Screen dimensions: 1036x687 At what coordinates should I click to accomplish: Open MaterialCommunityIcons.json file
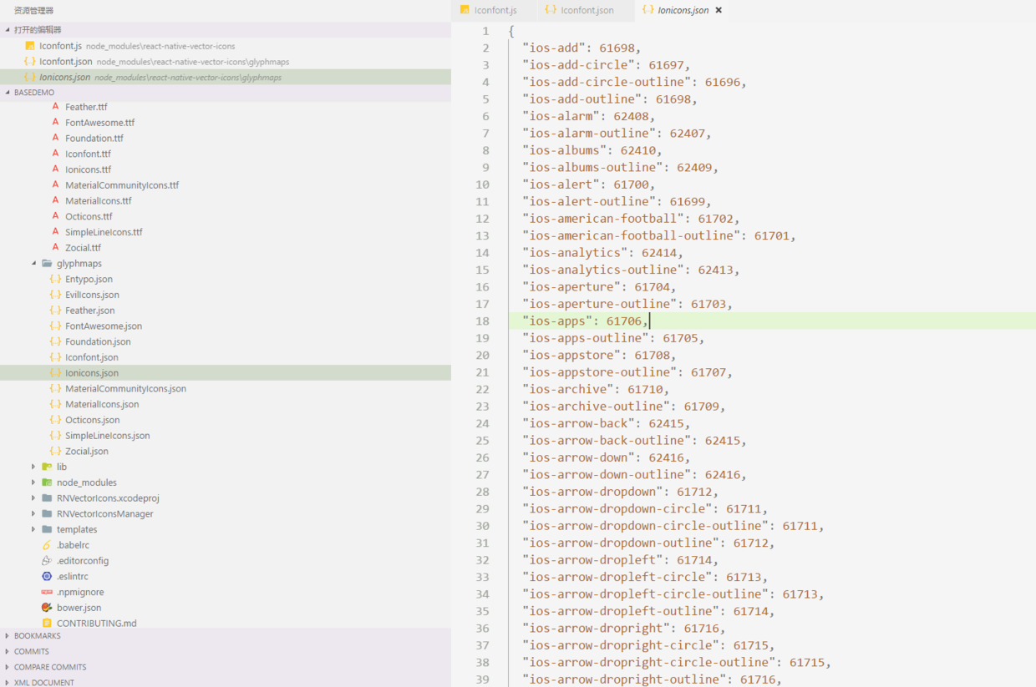[x=125, y=389]
